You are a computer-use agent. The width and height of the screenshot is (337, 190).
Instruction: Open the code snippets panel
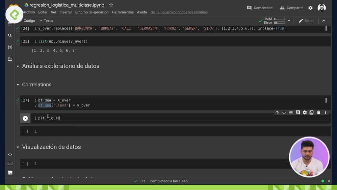[10, 154]
